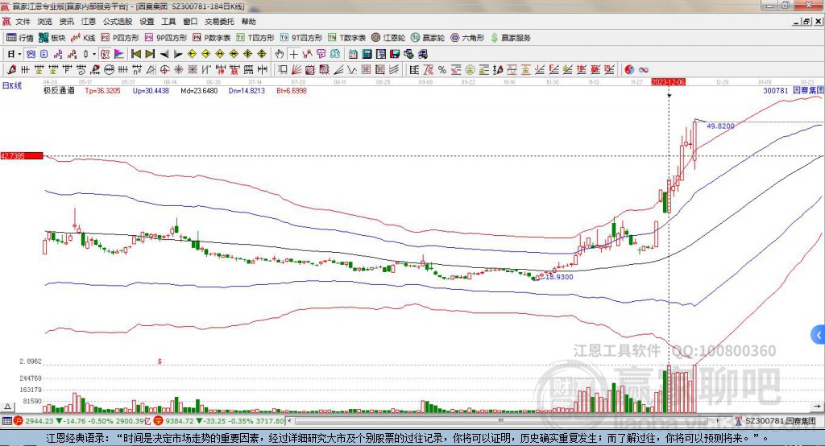825x446 pixels.
Task: Click the triangle button beside volume panel
Action: [7, 407]
